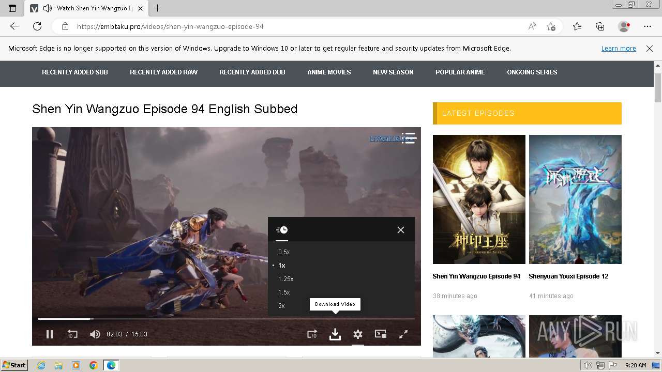Launch Chrome from taskbar

point(94,365)
